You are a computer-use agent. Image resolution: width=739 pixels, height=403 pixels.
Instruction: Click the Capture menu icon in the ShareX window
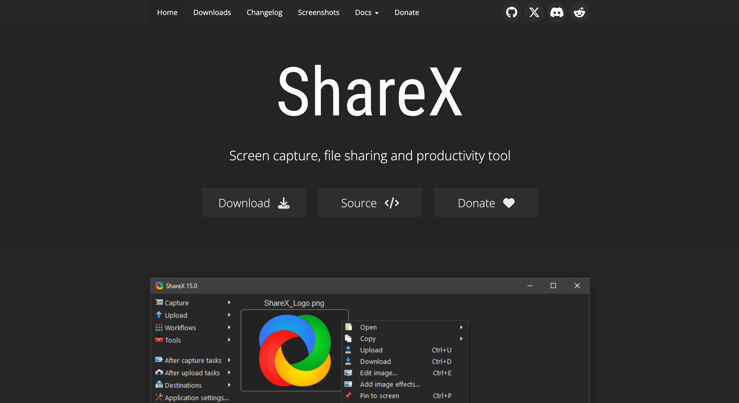point(159,302)
